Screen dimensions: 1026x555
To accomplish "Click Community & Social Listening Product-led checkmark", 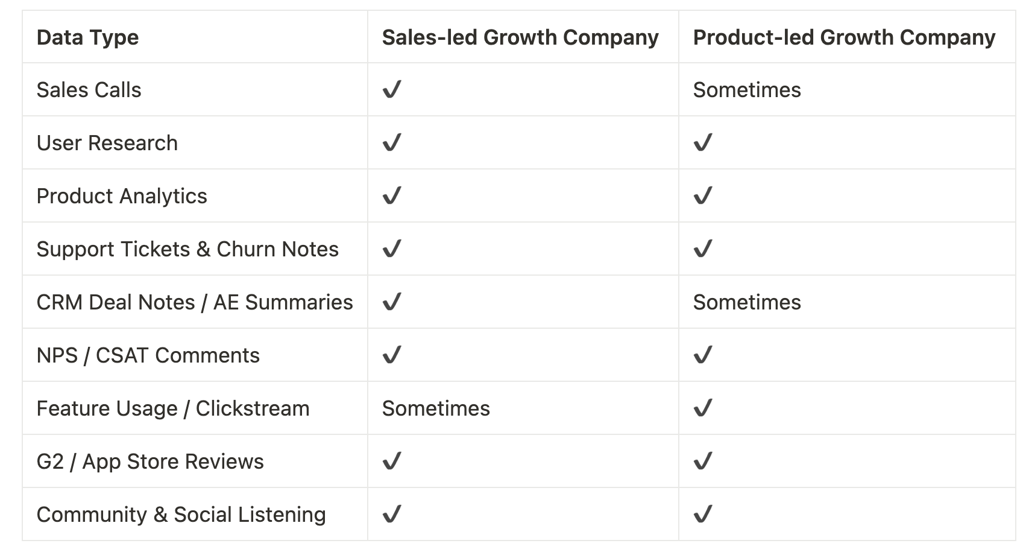I will pyautogui.click(x=703, y=515).
